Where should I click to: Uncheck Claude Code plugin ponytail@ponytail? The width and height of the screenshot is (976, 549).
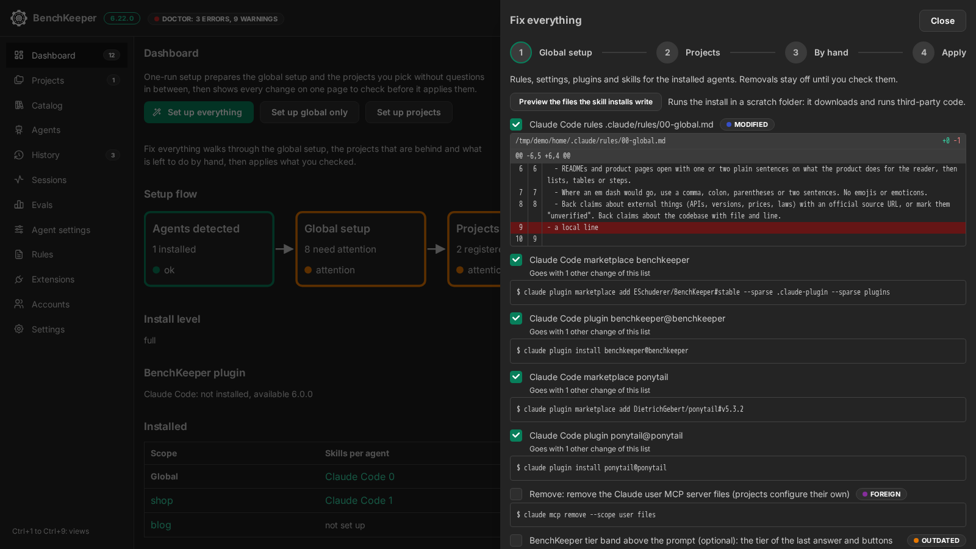516,436
